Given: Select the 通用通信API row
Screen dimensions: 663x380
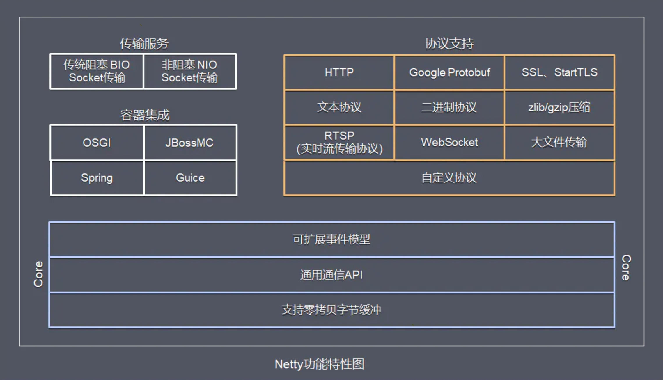Looking at the screenshot, I should click(x=332, y=275).
